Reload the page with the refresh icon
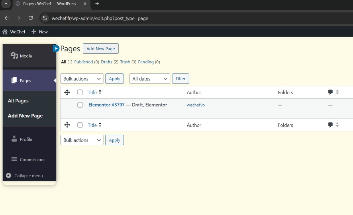This screenshot has width=353, height=215. [31, 18]
